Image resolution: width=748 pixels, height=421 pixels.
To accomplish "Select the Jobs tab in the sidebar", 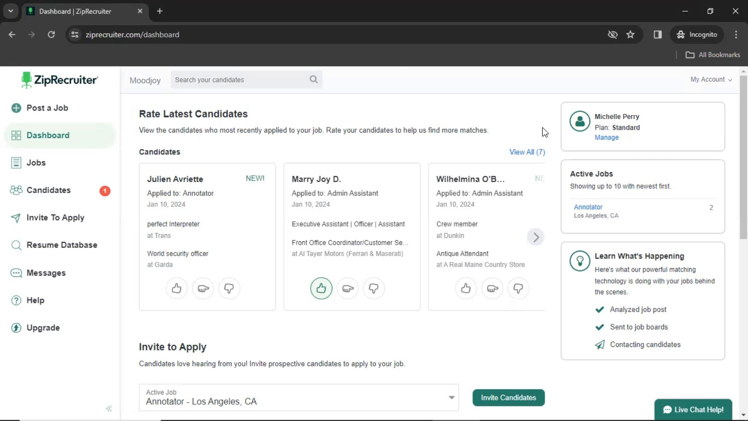I will click(x=36, y=163).
